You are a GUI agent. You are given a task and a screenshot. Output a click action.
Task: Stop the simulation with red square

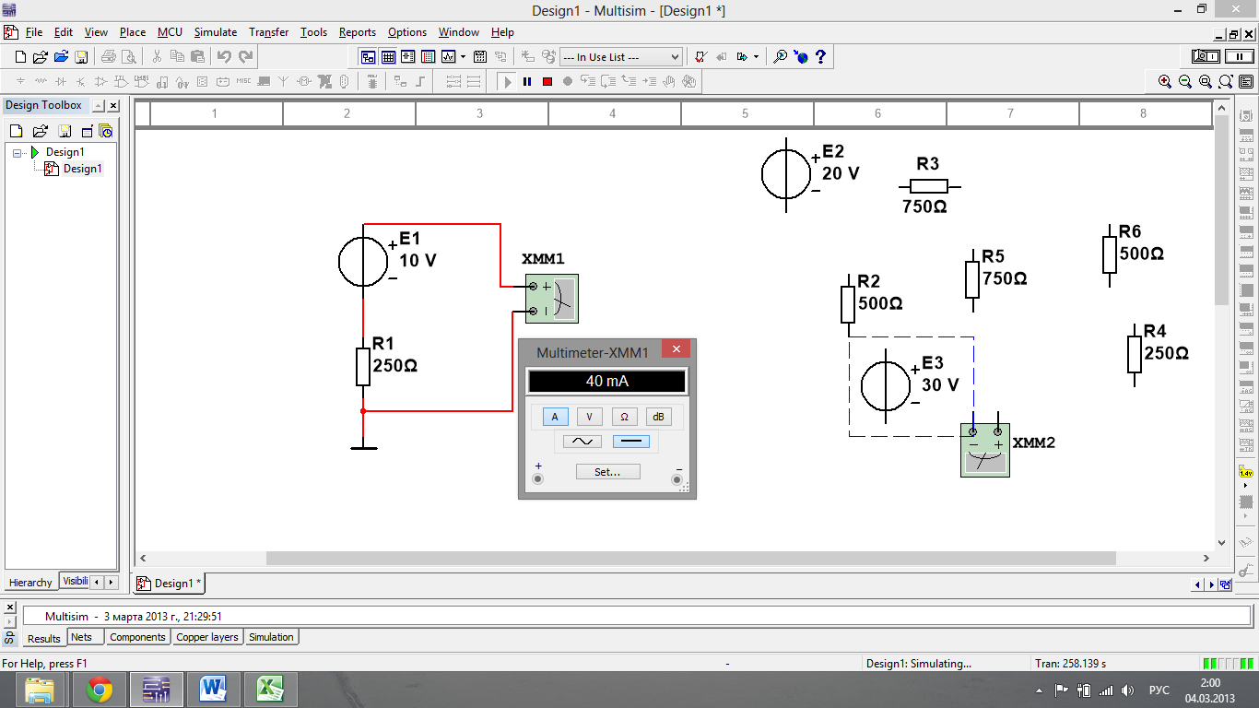click(x=547, y=81)
